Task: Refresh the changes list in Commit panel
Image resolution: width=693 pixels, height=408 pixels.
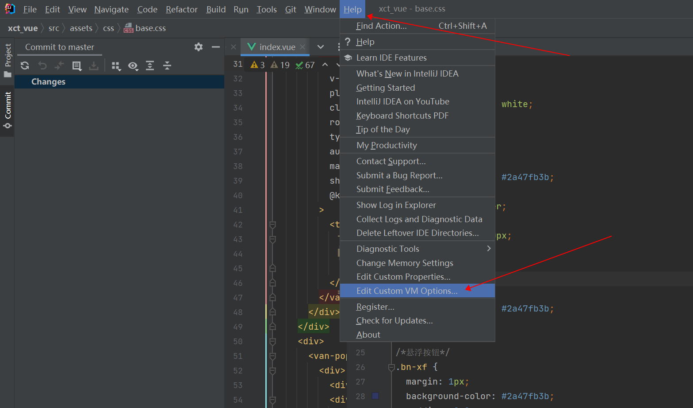Action: tap(25, 65)
